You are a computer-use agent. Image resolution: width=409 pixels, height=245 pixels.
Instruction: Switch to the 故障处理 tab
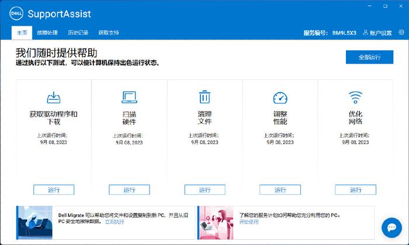tap(47, 33)
